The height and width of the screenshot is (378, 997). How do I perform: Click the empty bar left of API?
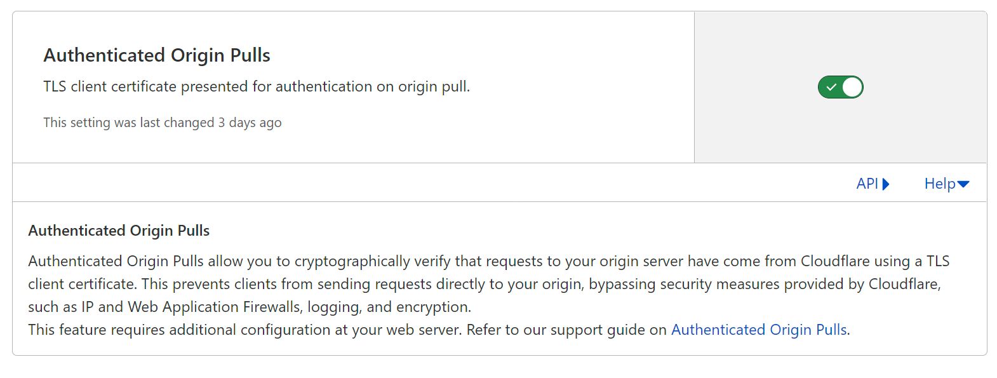pyautogui.click(x=432, y=184)
